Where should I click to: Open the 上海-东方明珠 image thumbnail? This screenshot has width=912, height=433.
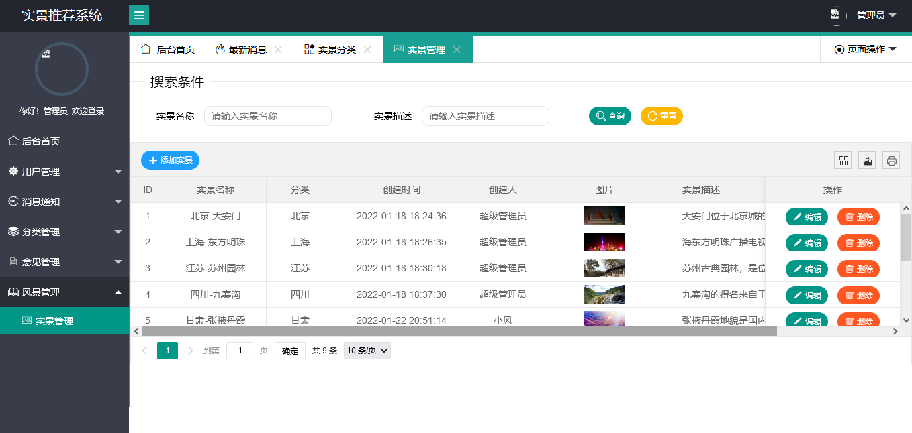click(604, 242)
